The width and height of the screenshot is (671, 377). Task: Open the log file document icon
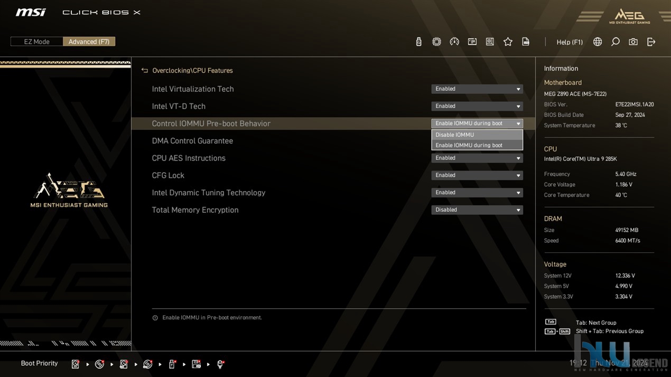click(526, 42)
